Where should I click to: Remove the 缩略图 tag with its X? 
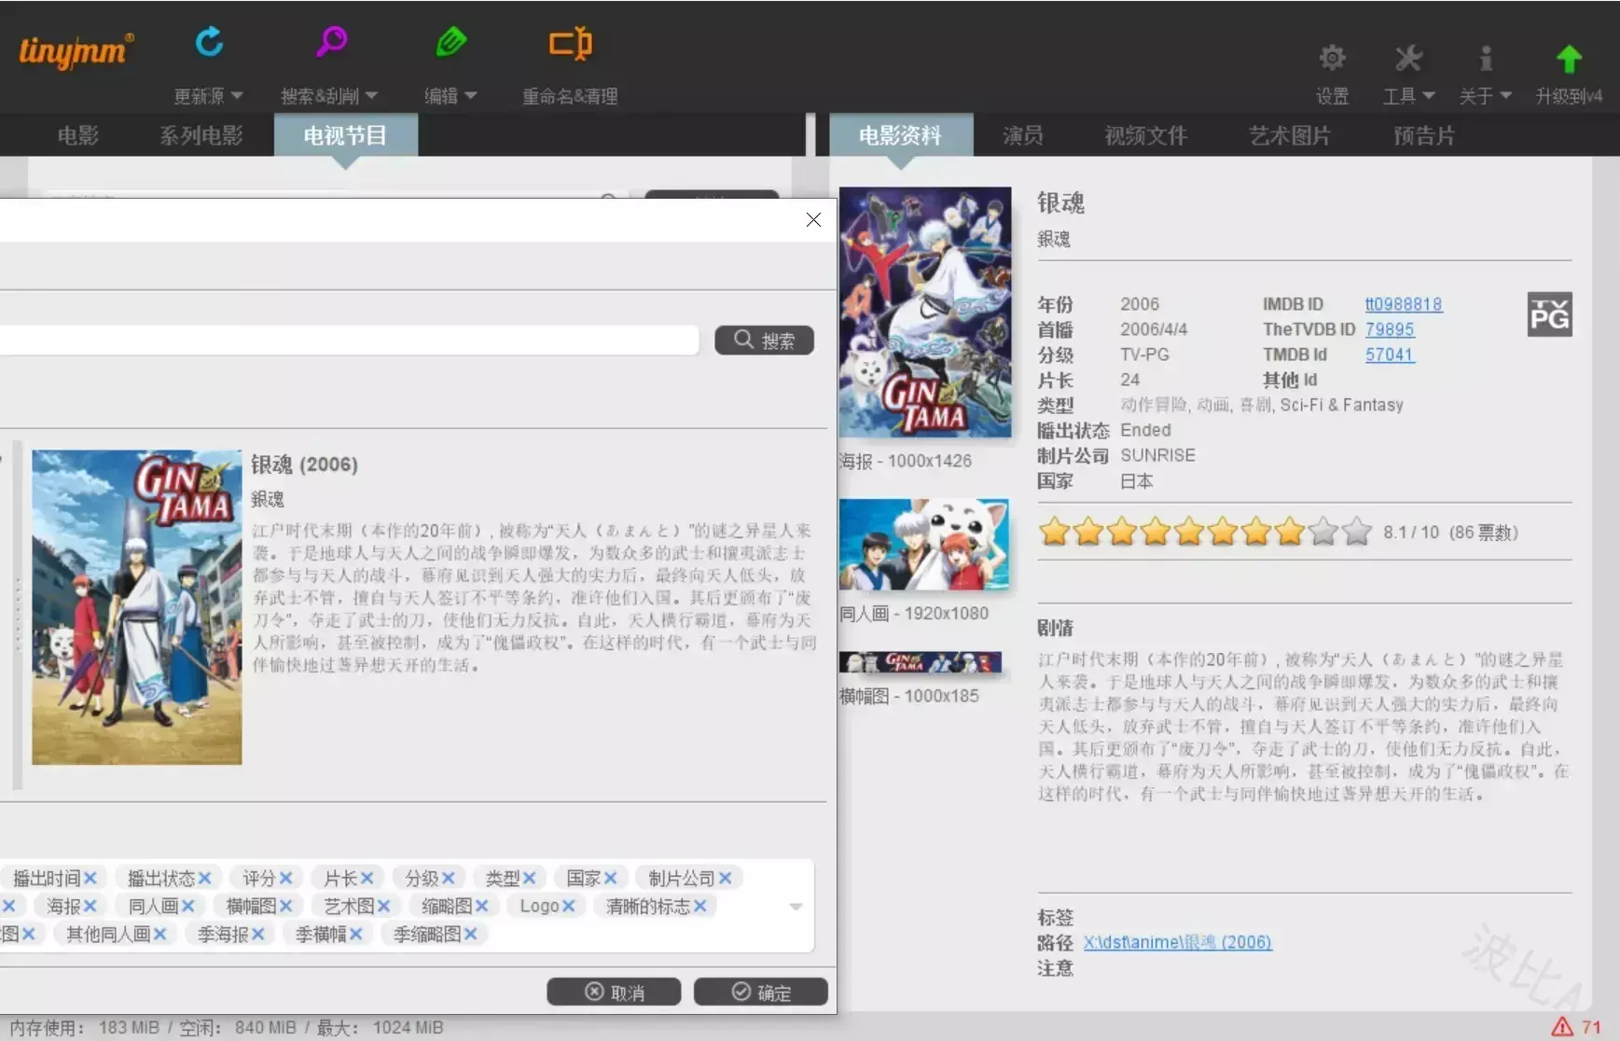tap(481, 906)
